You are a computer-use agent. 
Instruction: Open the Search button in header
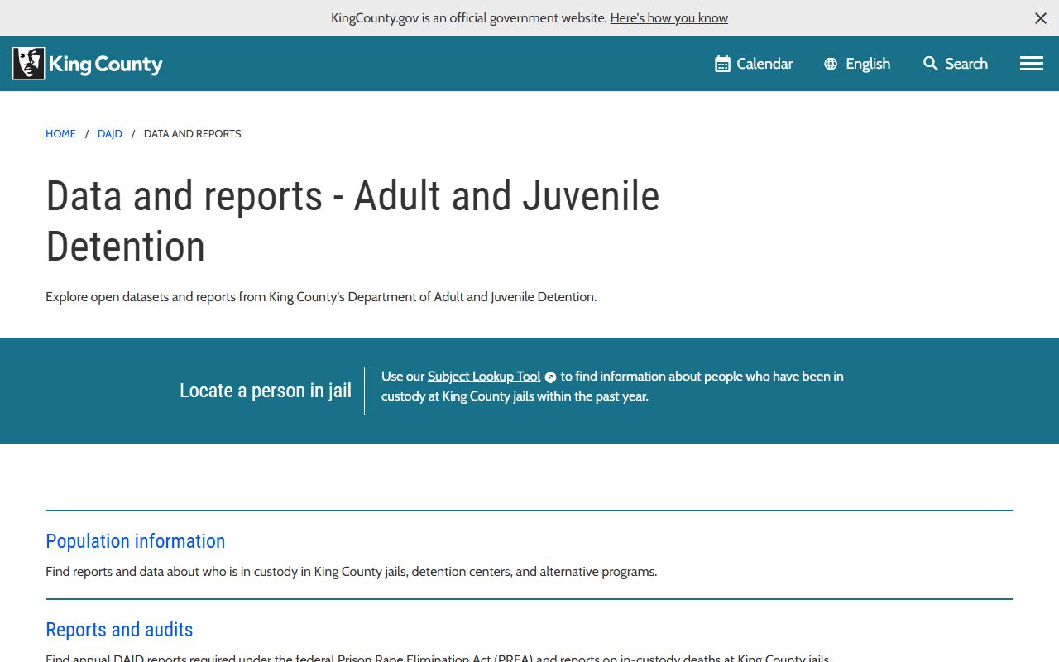tap(956, 64)
